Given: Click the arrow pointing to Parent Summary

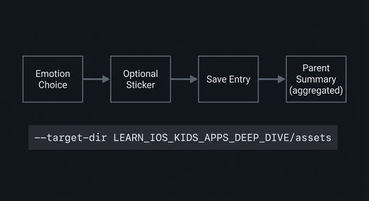Looking at the screenshot, I should 272,79.
